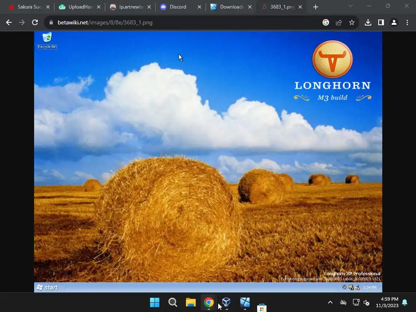
Task: Click the betawiki.net address bar URL
Action: pos(105,23)
